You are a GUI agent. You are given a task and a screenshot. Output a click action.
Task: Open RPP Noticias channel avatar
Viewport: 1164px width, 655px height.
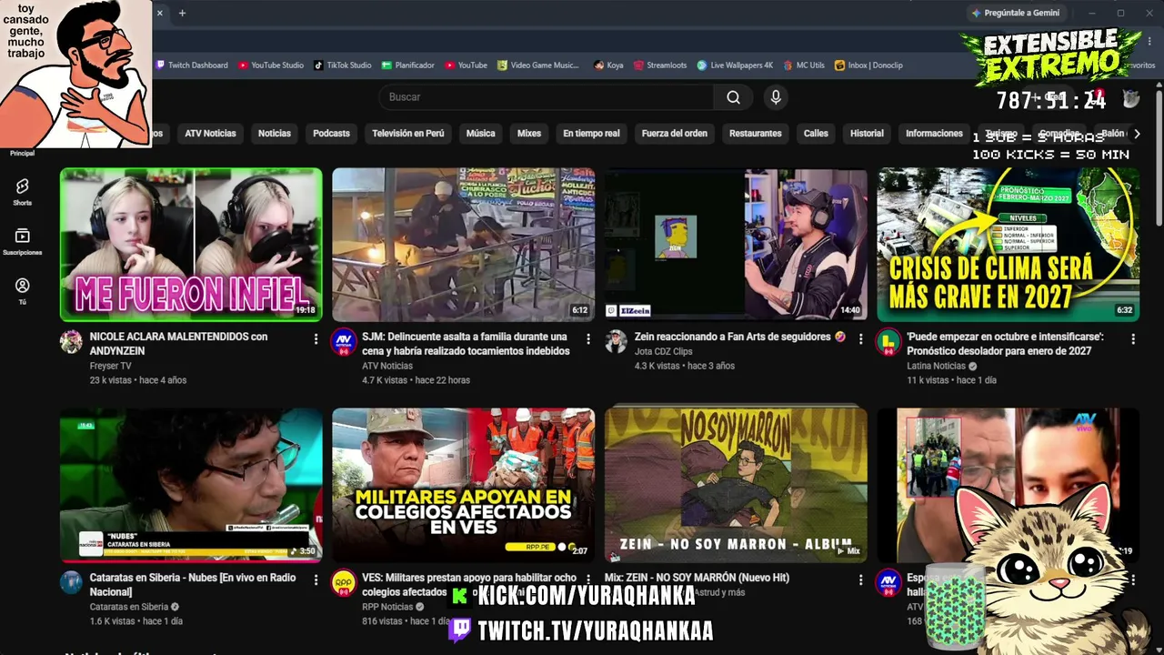pos(344,582)
